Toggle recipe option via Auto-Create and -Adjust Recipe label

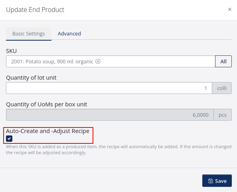click(47, 131)
